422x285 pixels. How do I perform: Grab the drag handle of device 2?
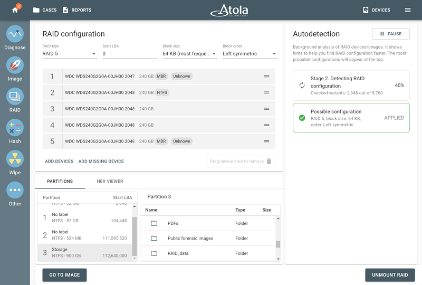point(267,92)
